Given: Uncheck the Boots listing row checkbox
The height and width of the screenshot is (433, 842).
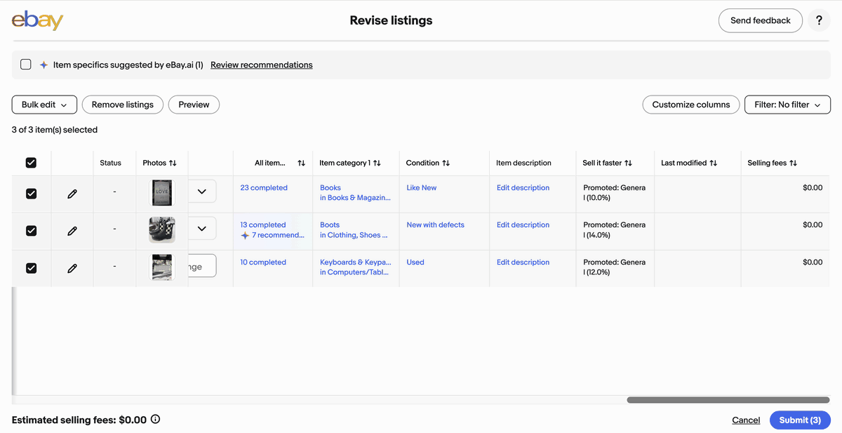Looking at the screenshot, I should pos(31,231).
